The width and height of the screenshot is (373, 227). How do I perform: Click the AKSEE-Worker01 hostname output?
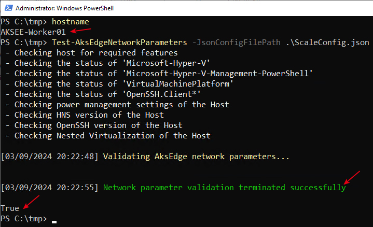coord(33,32)
